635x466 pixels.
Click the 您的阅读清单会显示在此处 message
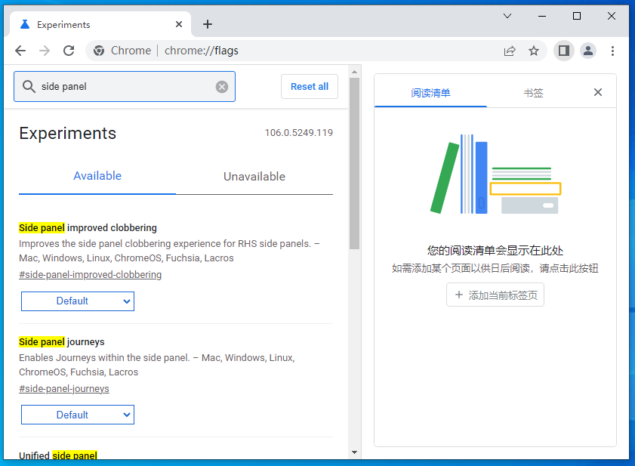(x=495, y=251)
